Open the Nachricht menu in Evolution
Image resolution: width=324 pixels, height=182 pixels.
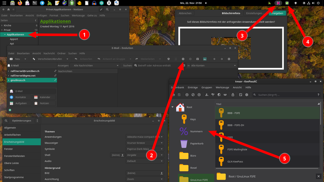click(x=49, y=53)
